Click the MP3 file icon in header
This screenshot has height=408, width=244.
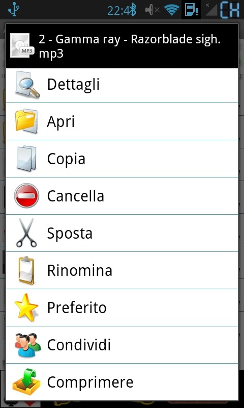coord(22,46)
